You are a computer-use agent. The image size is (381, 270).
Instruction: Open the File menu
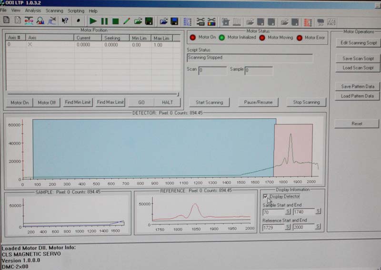point(3,10)
